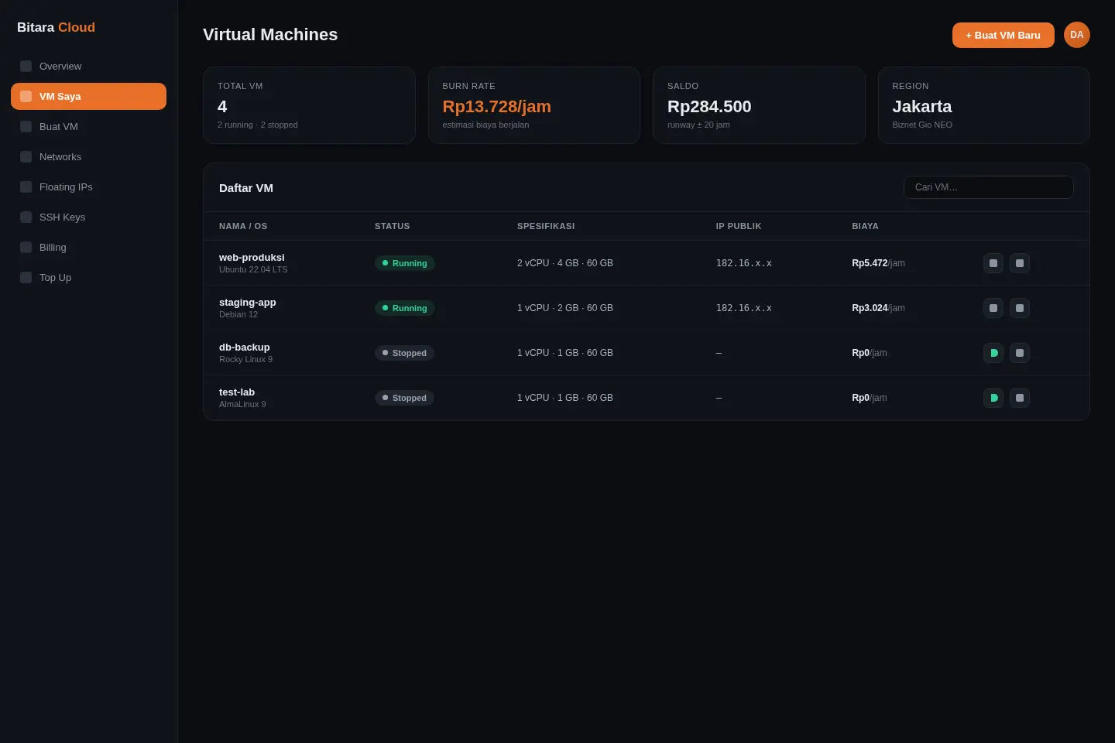Open the Networks sidebar item
Image resolution: width=1115 pixels, height=743 pixels.
click(x=88, y=157)
